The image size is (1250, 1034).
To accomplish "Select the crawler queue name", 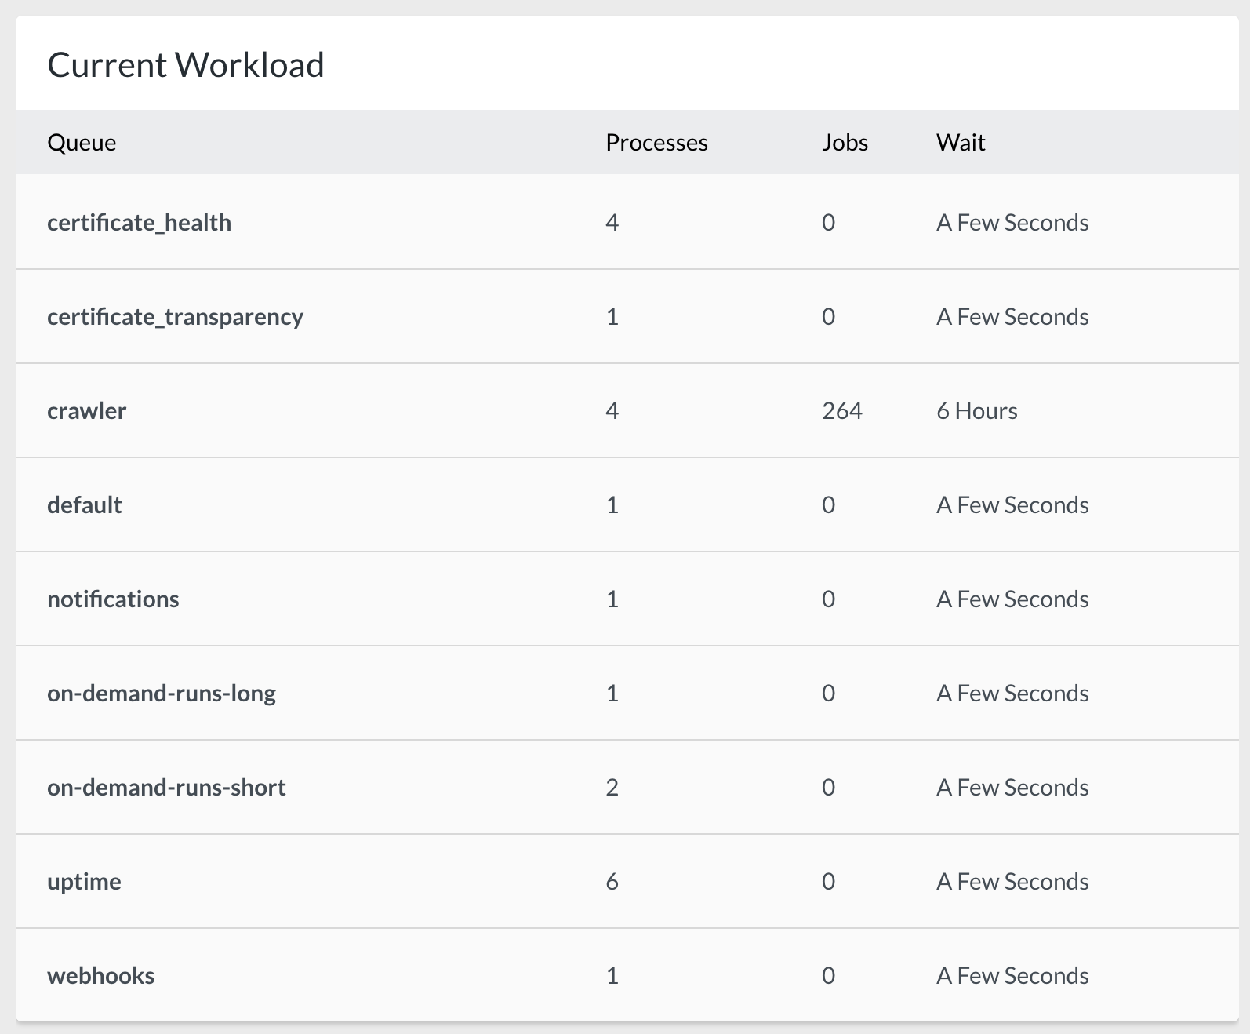I will (x=86, y=411).
